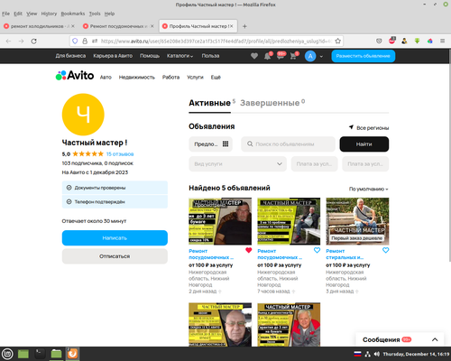Focus Поиск по объявлениям search field
Image resolution: width=451 pixels, height=361 pixels.
(x=288, y=144)
